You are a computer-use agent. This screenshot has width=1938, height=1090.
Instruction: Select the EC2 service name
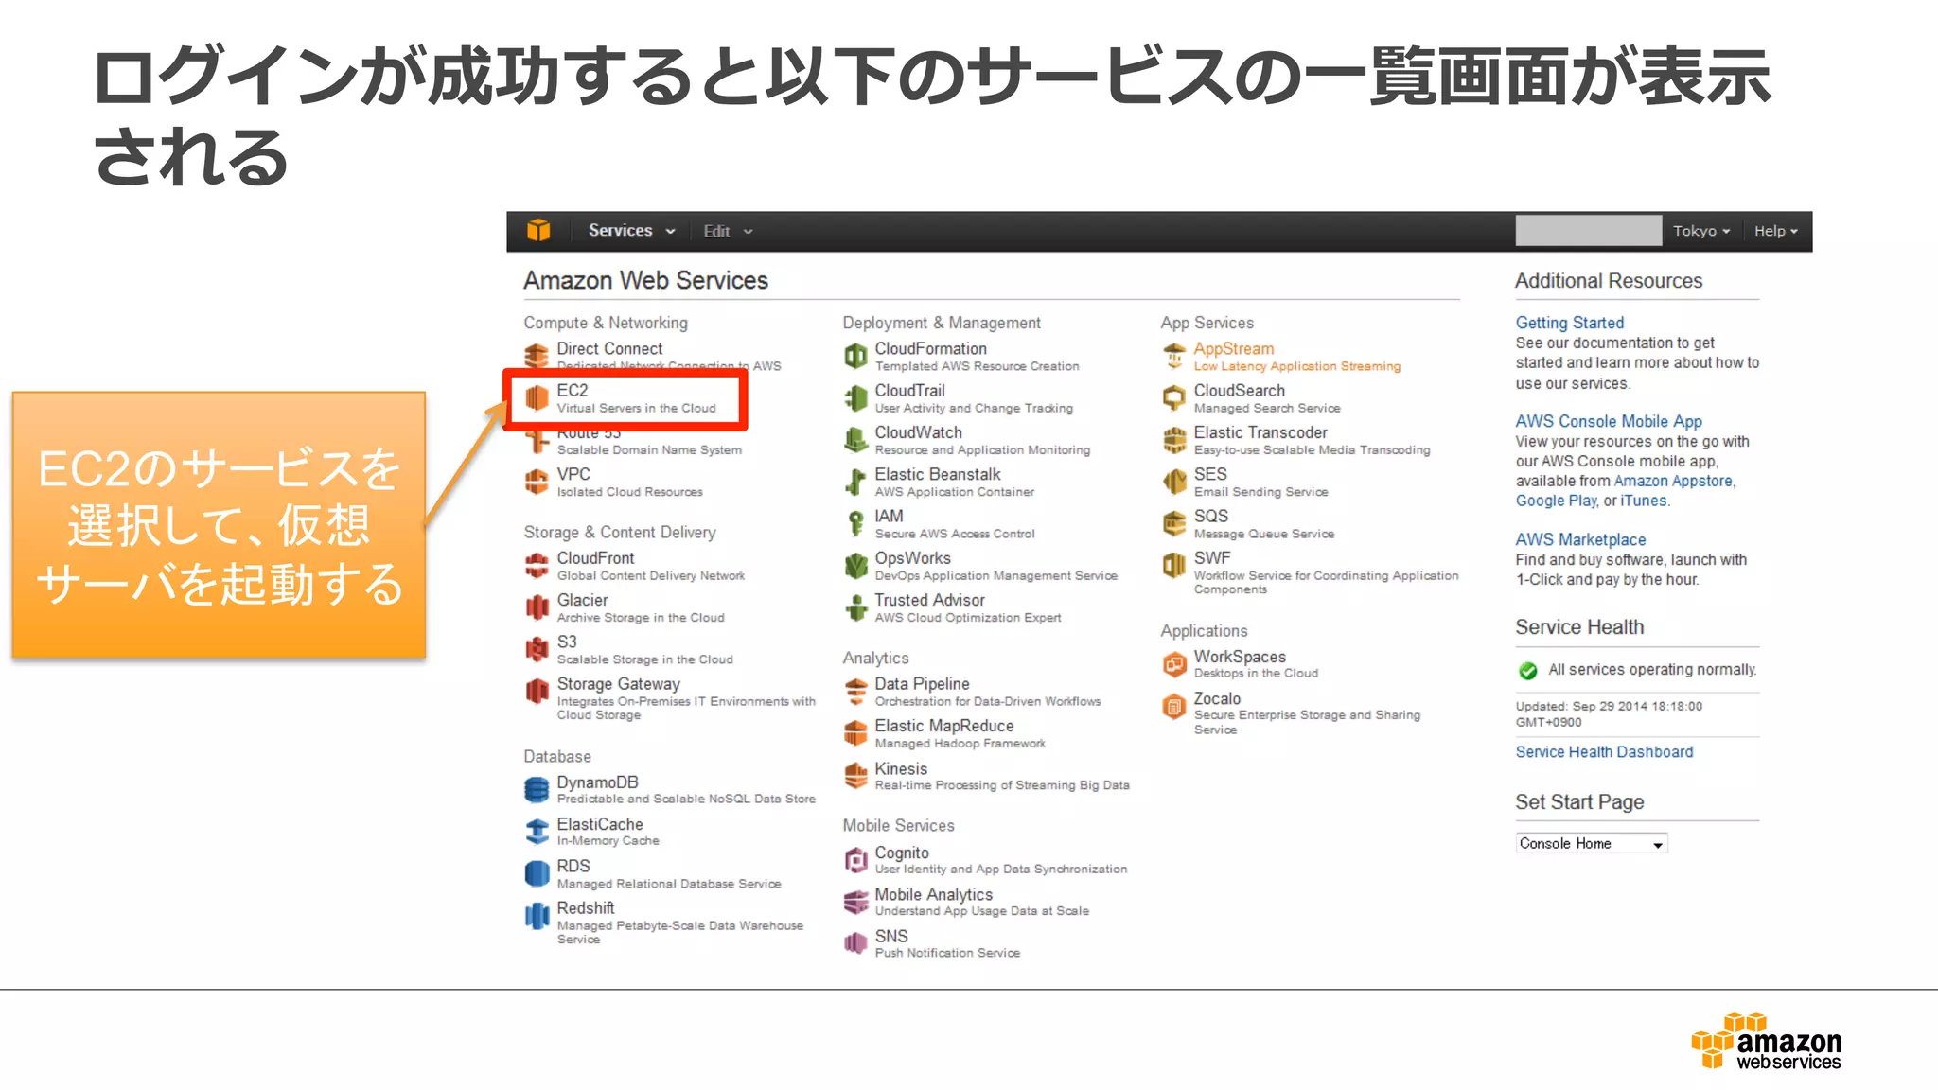(573, 390)
